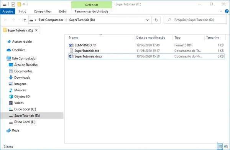Click the SuperTutoriais.docx file icon
Screen dimensions: 230x150
(x=71, y=56)
